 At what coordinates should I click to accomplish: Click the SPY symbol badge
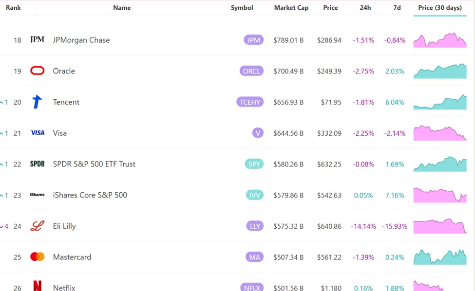[x=254, y=164]
